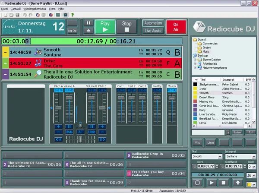Viewport: 259px width, 193px height.
Task: Click the Stop button
Action: [x=126, y=27]
